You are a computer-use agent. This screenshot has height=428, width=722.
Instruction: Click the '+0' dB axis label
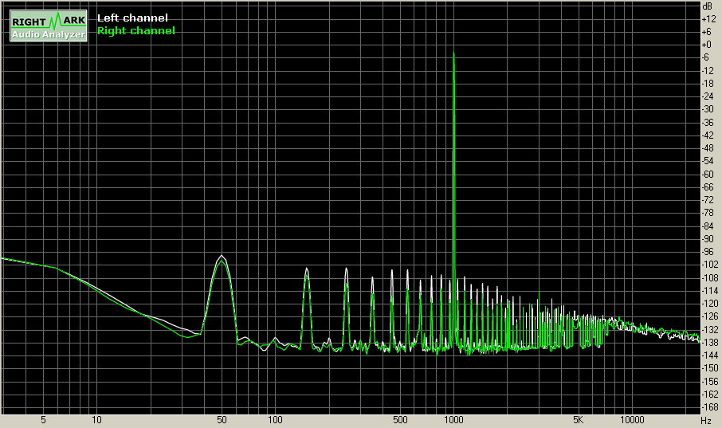[x=706, y=45]
